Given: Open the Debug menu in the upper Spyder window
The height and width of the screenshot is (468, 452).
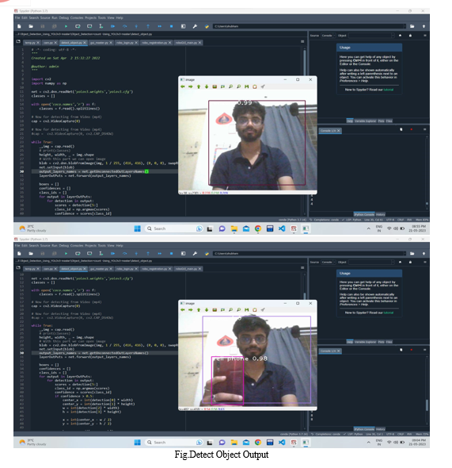Looking at the screenshot, I should click(63, 18).
